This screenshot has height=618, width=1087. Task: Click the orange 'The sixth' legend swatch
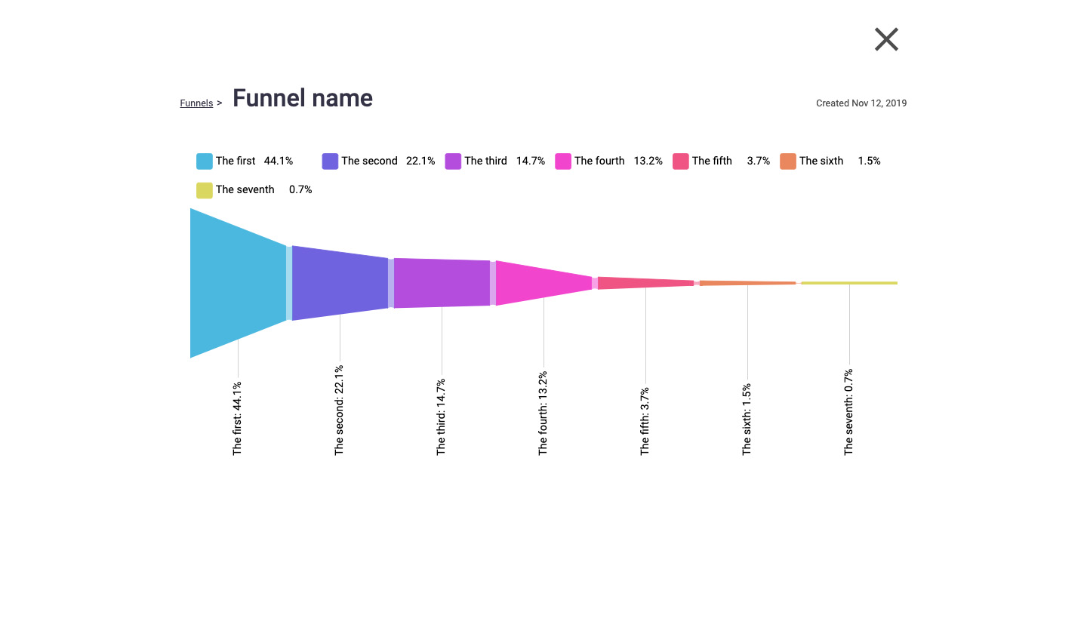click(x=788, y=161)
